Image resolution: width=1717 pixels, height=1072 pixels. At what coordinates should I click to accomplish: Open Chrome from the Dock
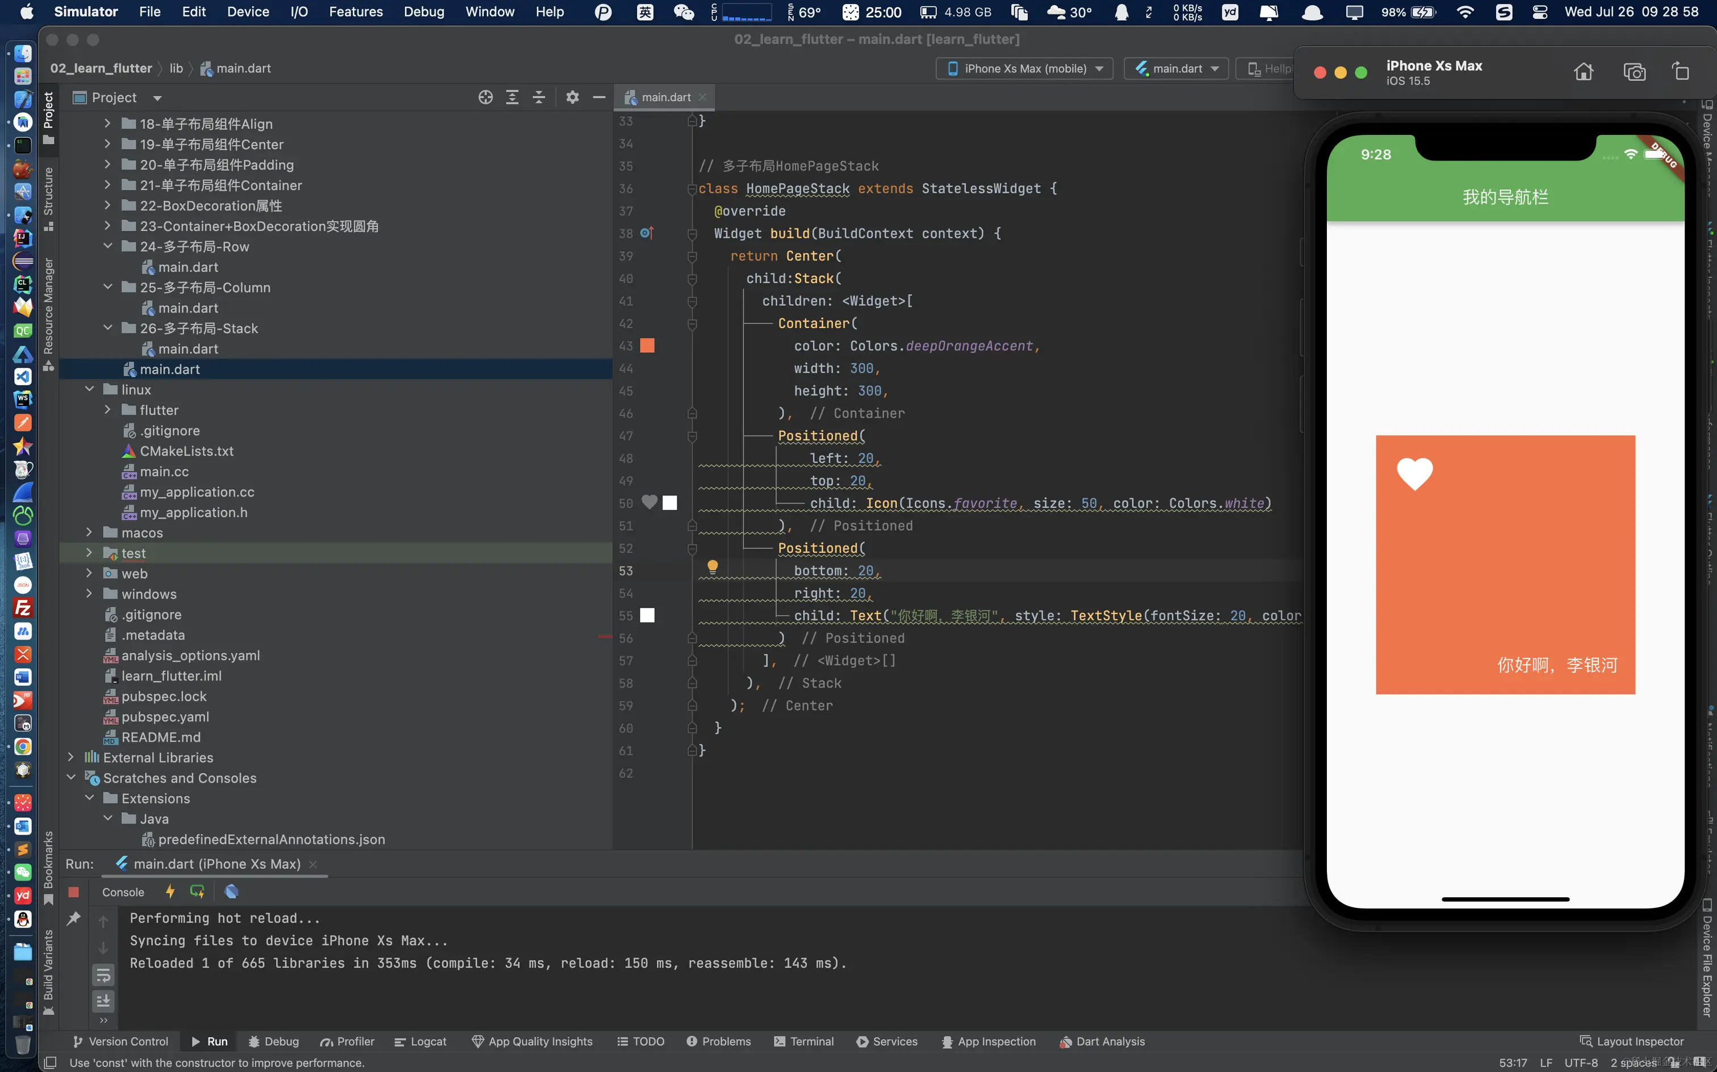[23, 747]
